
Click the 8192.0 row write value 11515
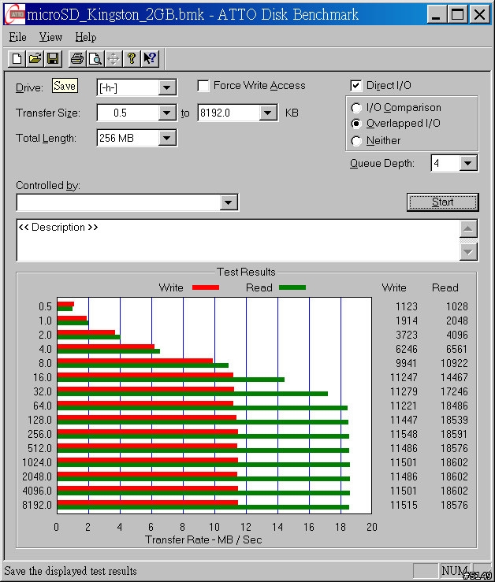[404, 505]
